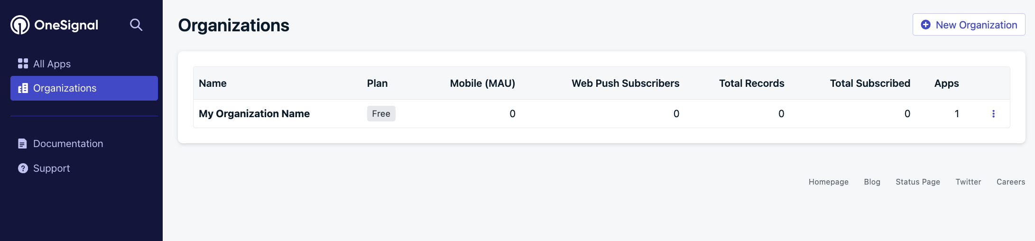Click the plus icon in New Organization
The width and height of the screenshot is (1035, 241).
pos(925,25)
